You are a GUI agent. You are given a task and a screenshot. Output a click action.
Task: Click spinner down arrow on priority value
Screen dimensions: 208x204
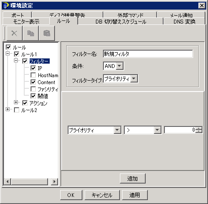pos(199,131)
